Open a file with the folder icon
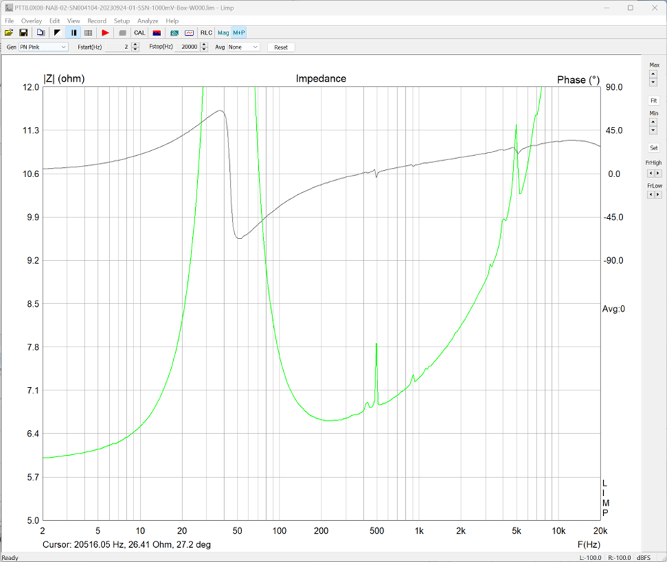The image size is (667, 562). (x=9, y=33)
